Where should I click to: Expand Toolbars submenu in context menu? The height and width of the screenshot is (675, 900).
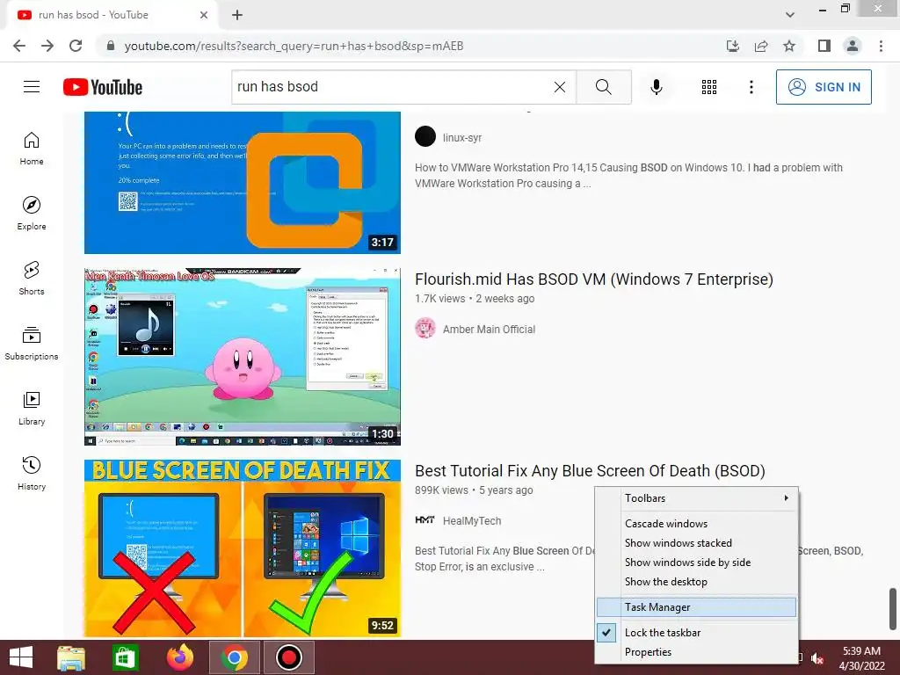[696, 498]
